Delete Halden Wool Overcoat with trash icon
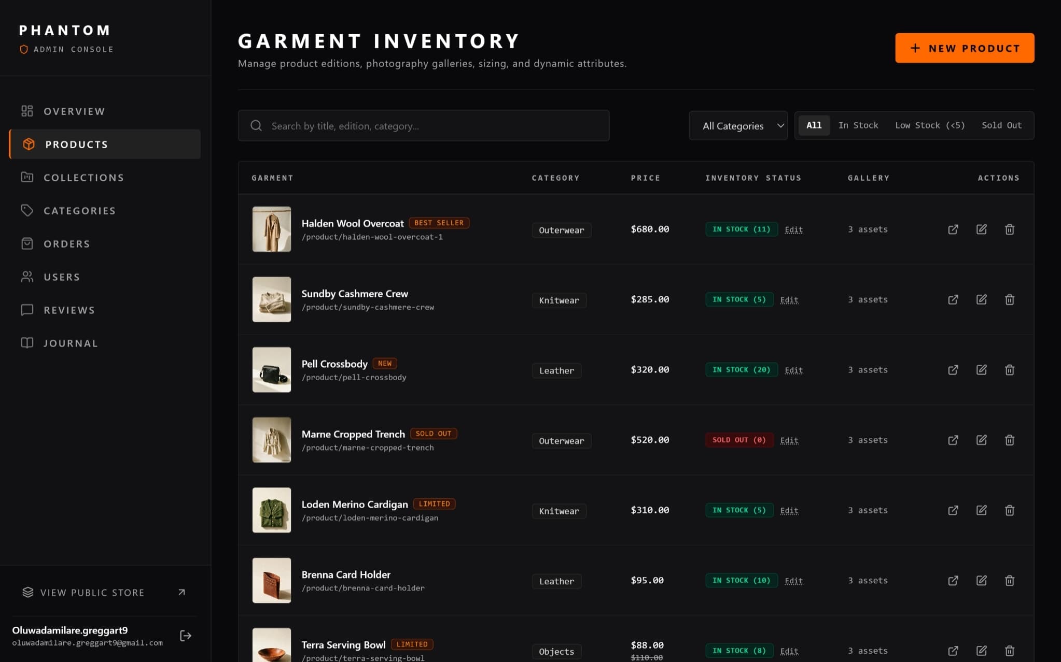This screenshot has height=662, width=1061. (1010, 229)
